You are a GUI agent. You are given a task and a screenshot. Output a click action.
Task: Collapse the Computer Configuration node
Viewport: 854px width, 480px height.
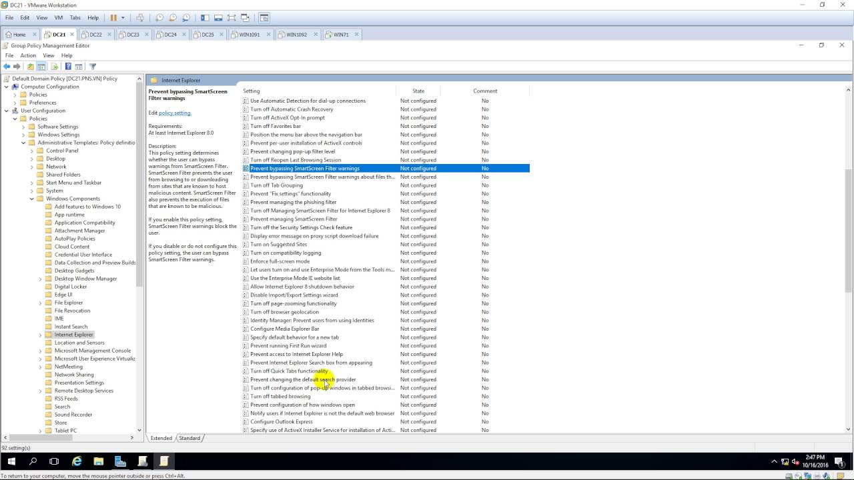click(7, 87)
